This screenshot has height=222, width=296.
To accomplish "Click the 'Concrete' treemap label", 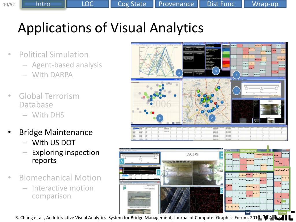I will [x=282, y=212].
